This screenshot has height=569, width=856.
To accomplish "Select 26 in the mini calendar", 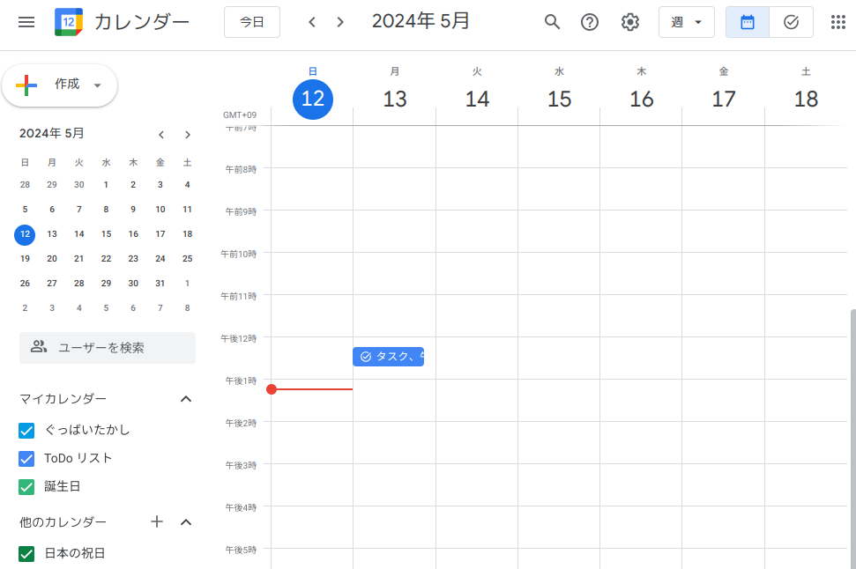I will (x=25, y=283).
